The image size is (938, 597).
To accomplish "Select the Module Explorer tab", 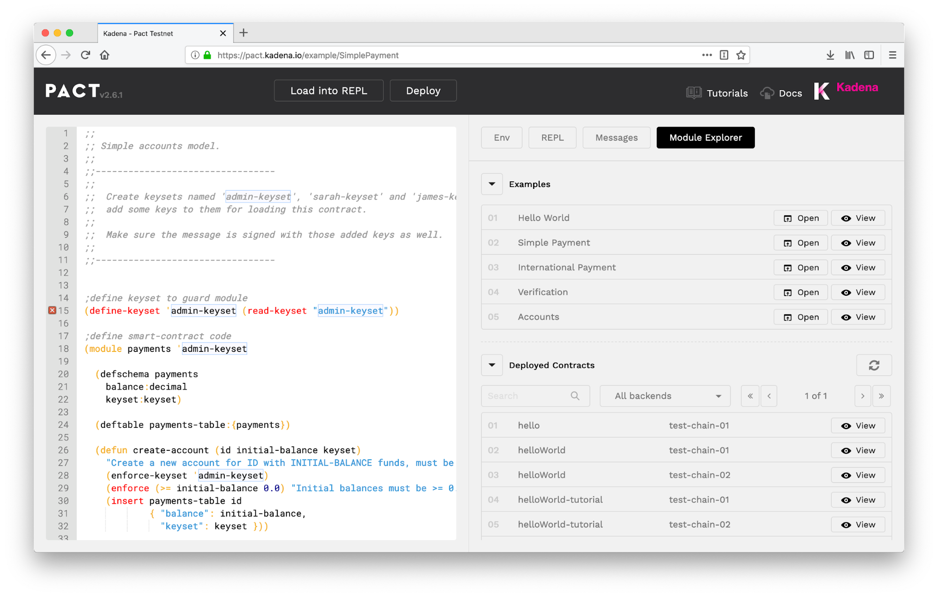I will point(705,138).
